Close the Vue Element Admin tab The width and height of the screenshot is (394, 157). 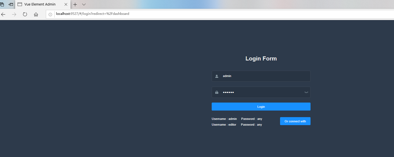(66, 4)
